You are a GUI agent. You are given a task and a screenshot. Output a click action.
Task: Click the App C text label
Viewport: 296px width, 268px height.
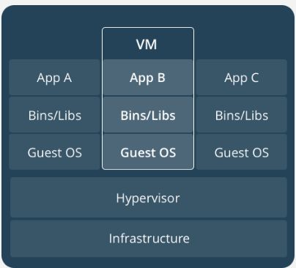pos(241,78)
